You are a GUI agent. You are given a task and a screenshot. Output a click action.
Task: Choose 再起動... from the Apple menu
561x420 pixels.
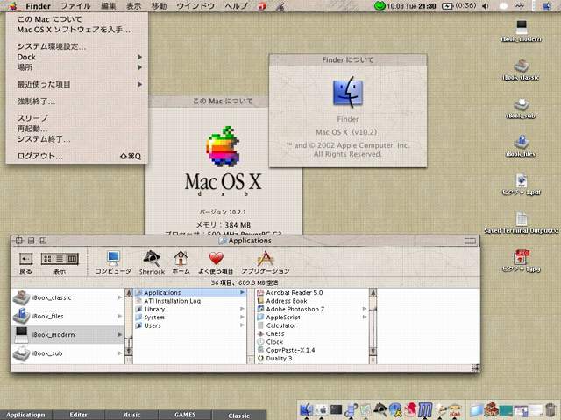pos(77,129)
